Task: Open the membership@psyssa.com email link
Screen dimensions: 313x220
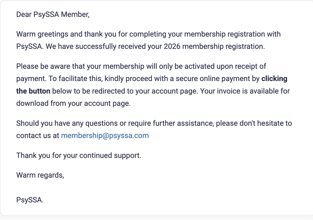Action: [x=105, y=136]
